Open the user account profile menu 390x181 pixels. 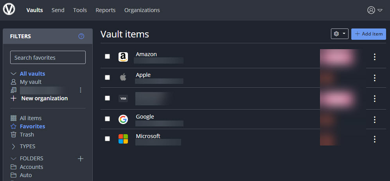[371, 10]
